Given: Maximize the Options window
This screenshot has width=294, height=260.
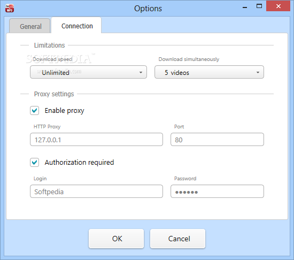Looking at the screenshot, I should 259,6.
